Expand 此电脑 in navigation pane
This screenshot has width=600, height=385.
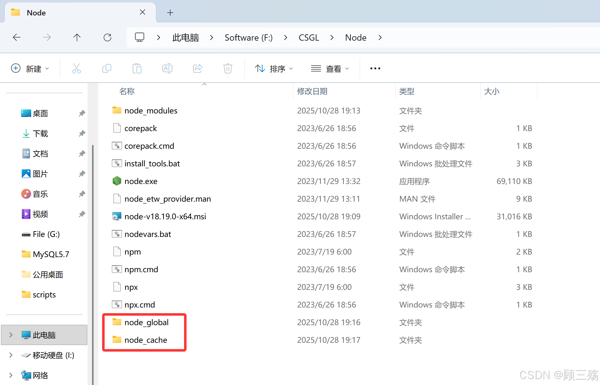(11, 335)
